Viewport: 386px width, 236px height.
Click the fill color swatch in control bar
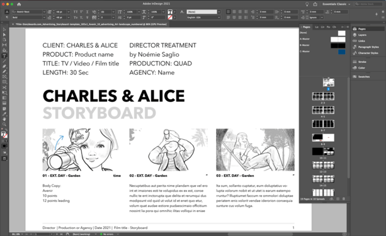click(x=170, y=12)
